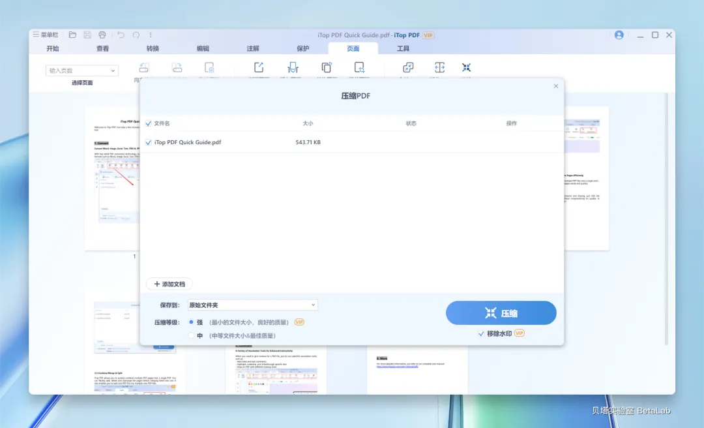Click the crop page icon
The image size is (704, 428).
pos(359,67)
